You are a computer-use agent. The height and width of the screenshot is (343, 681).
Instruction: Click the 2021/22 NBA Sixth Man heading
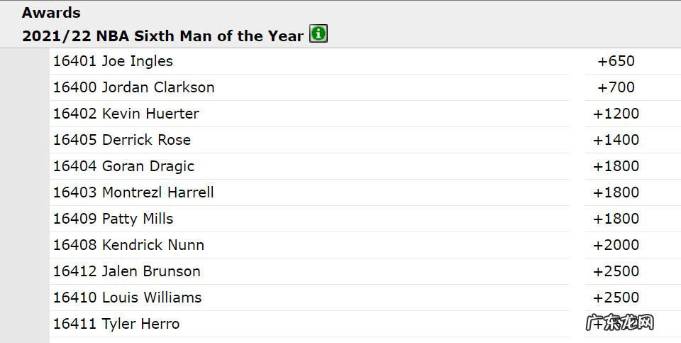[x=162, y=36]
